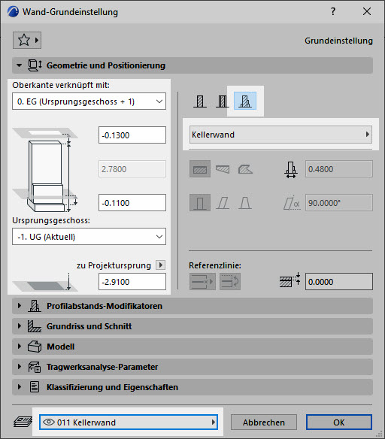Select the composite wall structure icon
Viewport: 385px width, 439px height.
tap(223, 101)
